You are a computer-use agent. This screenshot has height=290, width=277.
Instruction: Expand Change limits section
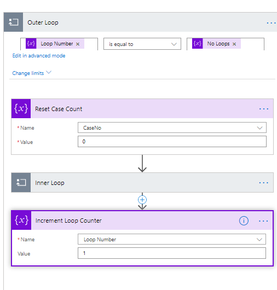32,73
